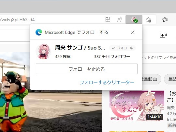
Task: Click the YouTube create video camera icon
Action: coord(163,35)
